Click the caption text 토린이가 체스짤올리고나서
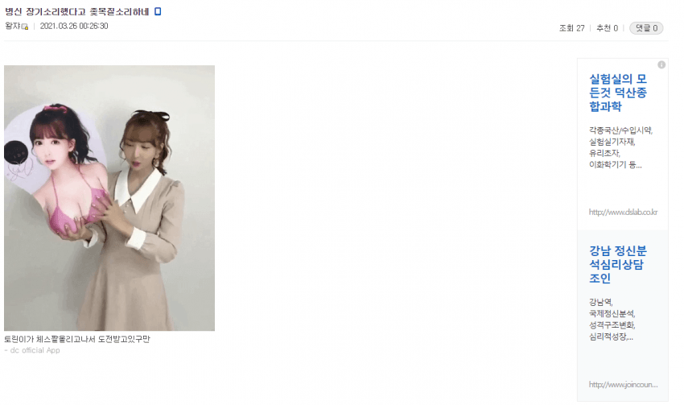This screenshot has width=684, height=405. tap(77, 339)
